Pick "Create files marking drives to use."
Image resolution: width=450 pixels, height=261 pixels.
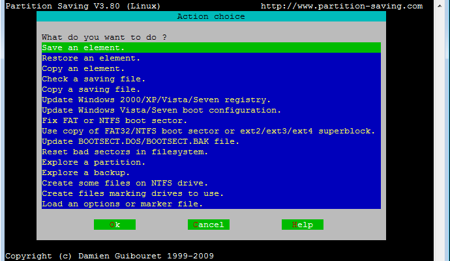coord(211,193)
